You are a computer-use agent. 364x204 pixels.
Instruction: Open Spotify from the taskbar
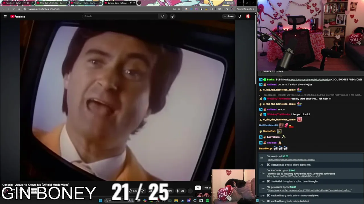pos(207,201)
